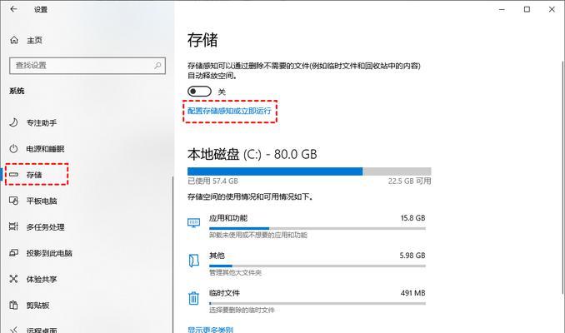Click the 22.5 GB 可用 label

(410, 181)
